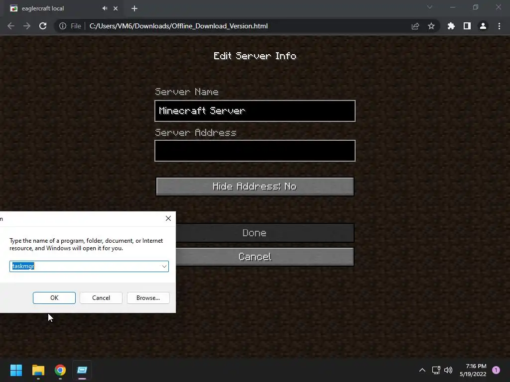Screen dimensions: 510x382
Task: Toggle the Hide Address: No button
Action: click(x=255, y=186)
